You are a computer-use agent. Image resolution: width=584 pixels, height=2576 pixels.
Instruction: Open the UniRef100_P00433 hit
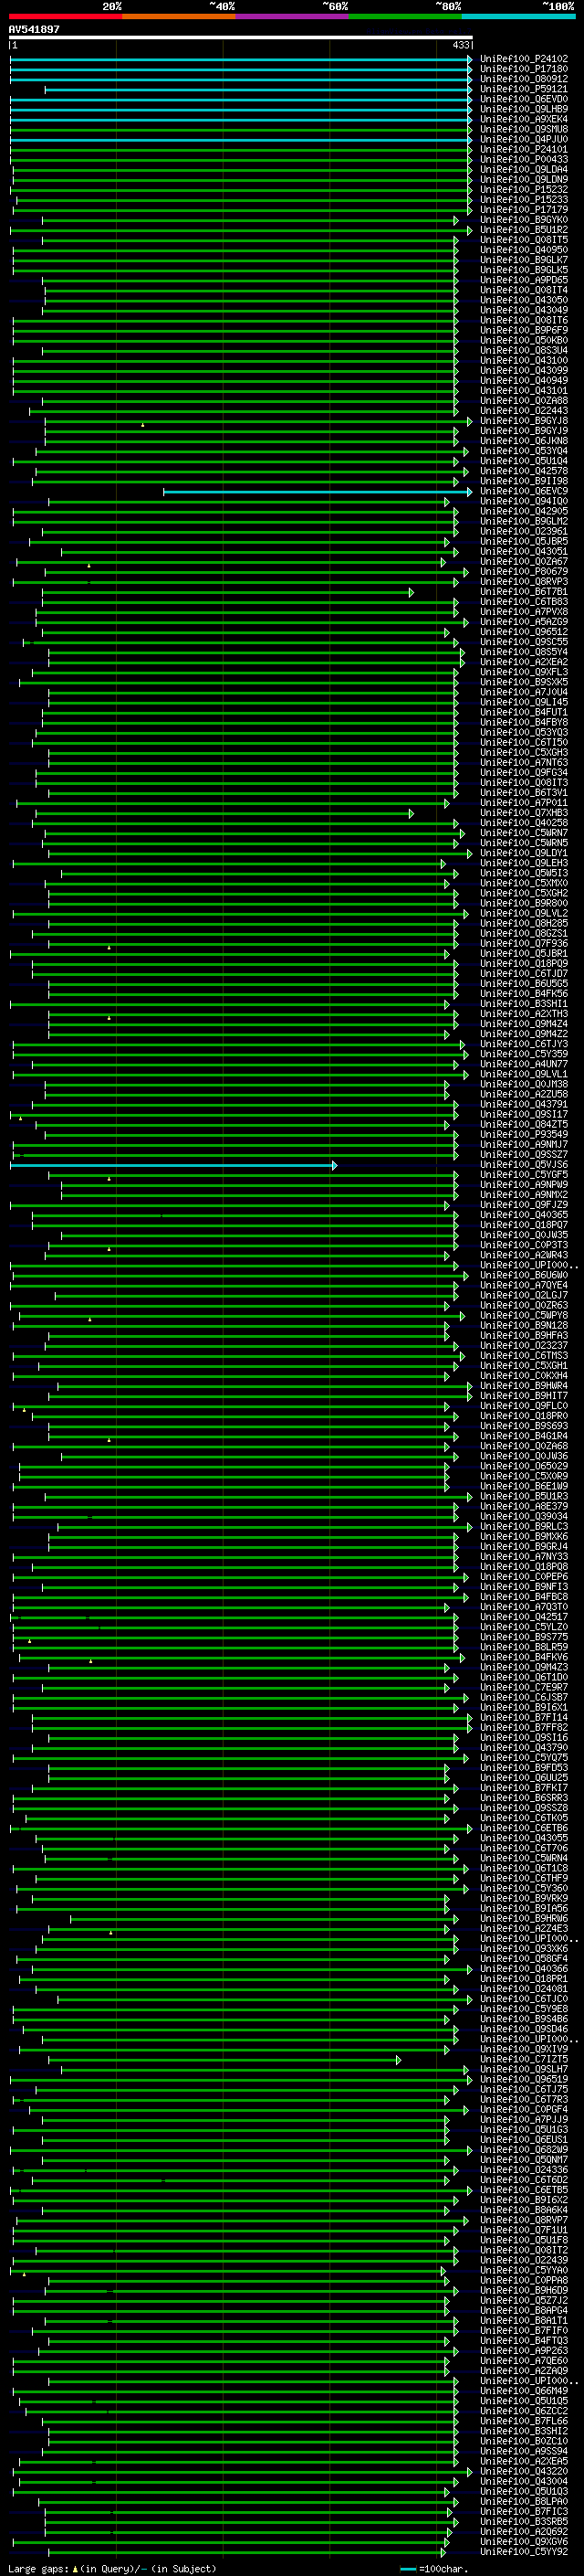[524, 159]
